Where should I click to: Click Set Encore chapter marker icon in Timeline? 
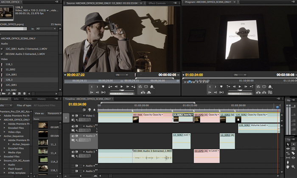tap(90, 110)
